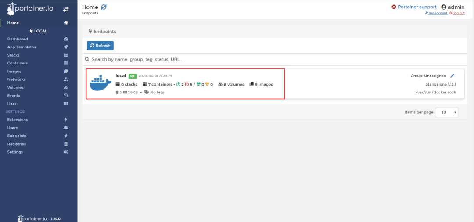
Task: Click the 7 containers count
Action: coord(157,85)
